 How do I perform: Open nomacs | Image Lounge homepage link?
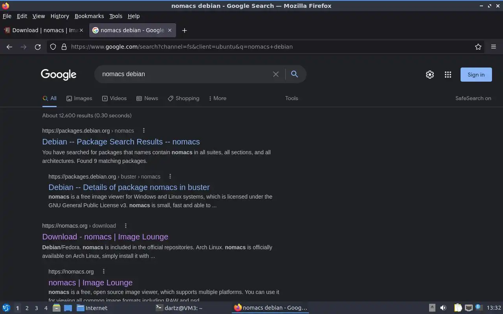[90, 283]
